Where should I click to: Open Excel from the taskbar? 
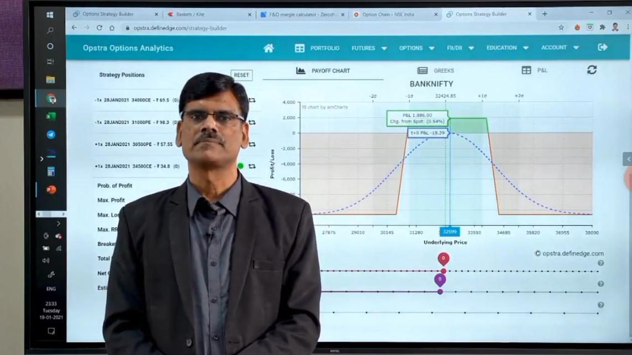click(51, 117)
